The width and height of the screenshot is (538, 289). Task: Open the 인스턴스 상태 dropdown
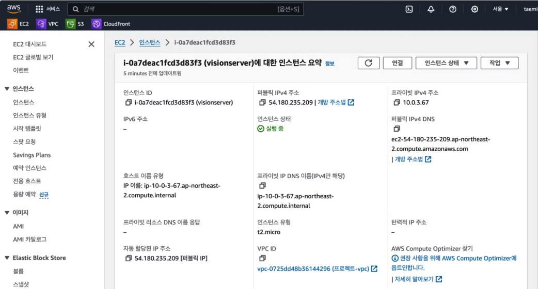(x=447, y=63)
